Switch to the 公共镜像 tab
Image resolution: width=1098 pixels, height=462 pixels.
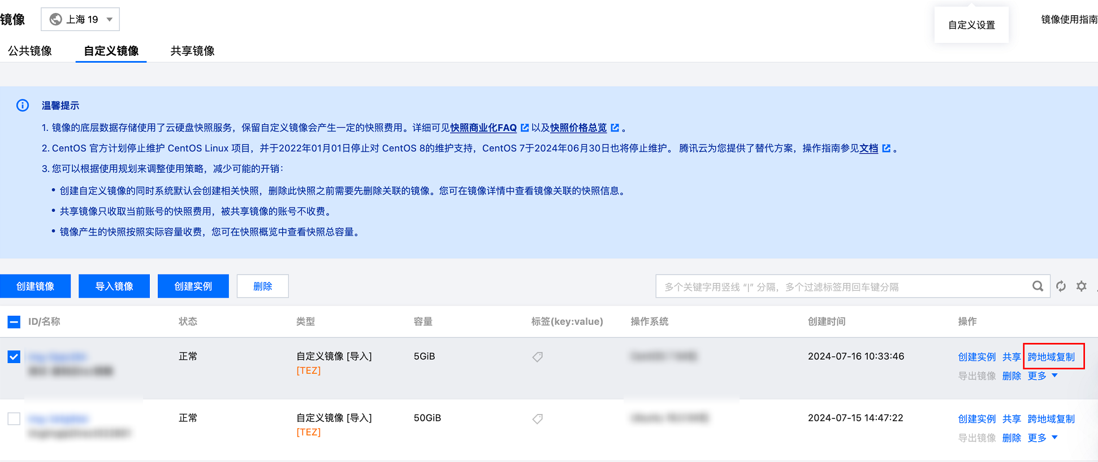click(30, 51)
